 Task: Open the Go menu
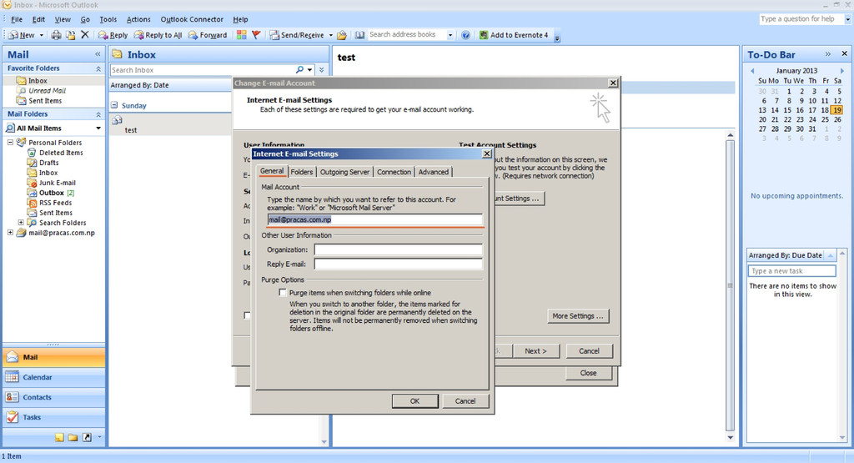click(85, 19)
